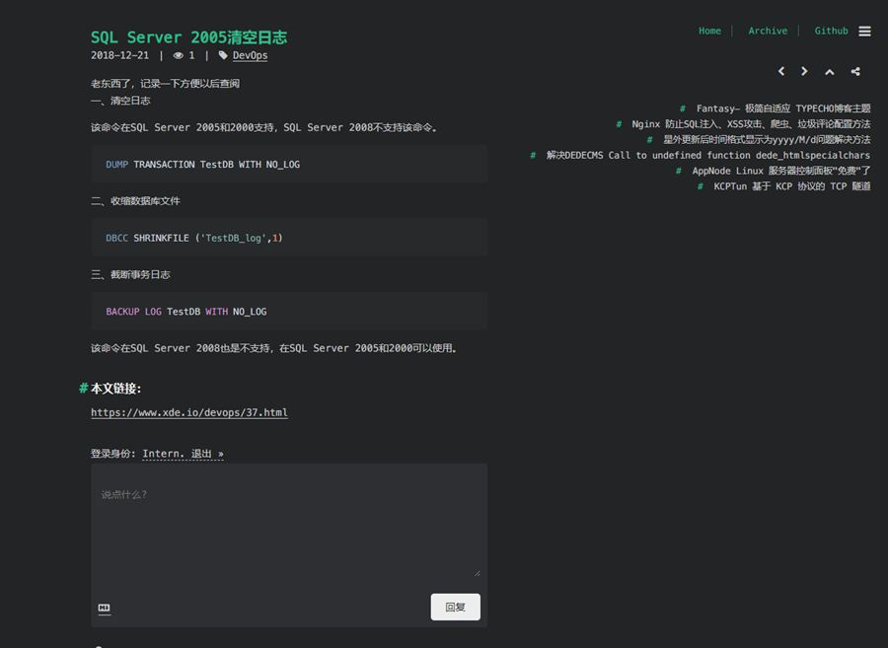Click the green # before 本文链接
Screen dimensions: 888x648
(x=83, y=389)
